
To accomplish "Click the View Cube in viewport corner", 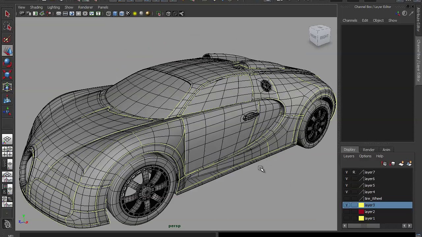I will pyautogui.click(x=319, y=36).
